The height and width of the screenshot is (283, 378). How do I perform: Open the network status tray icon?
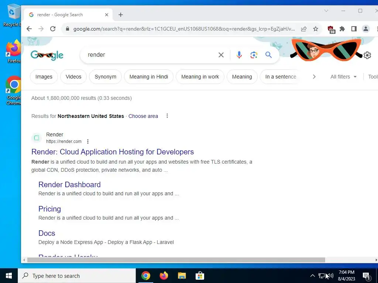(x=322, y=276)
